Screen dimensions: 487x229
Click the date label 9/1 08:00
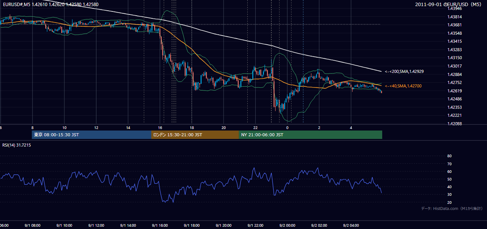point(32,225)
